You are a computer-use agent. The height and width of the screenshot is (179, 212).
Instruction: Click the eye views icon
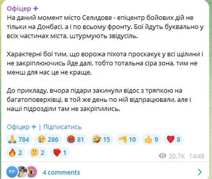(163, 156)
